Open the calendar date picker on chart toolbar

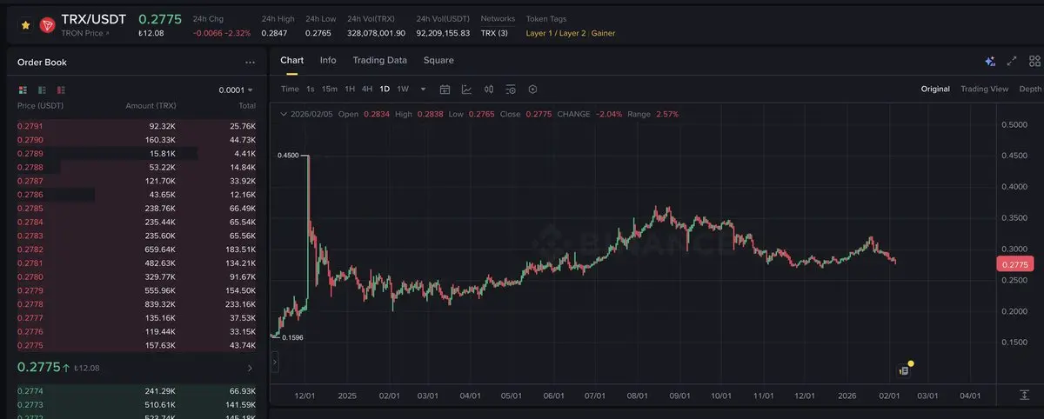coord(445,89)
